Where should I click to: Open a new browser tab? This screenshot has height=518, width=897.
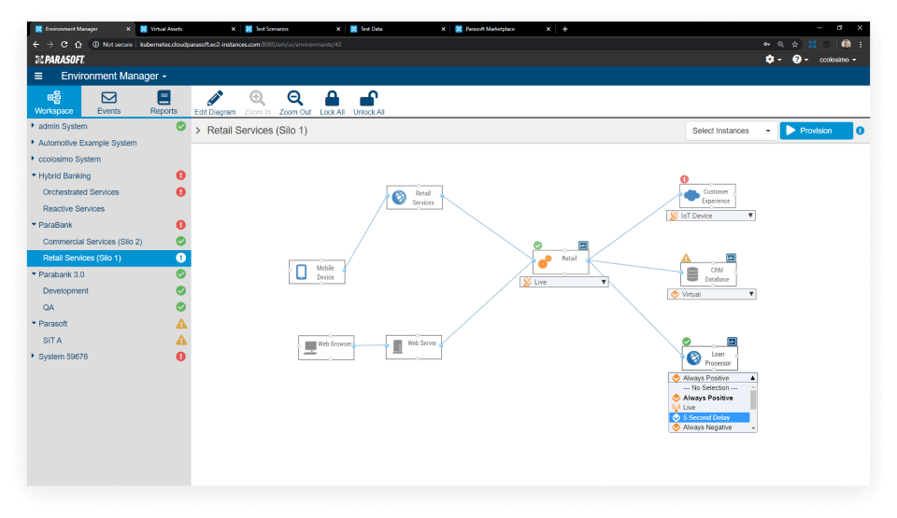[x=564, y=29]
